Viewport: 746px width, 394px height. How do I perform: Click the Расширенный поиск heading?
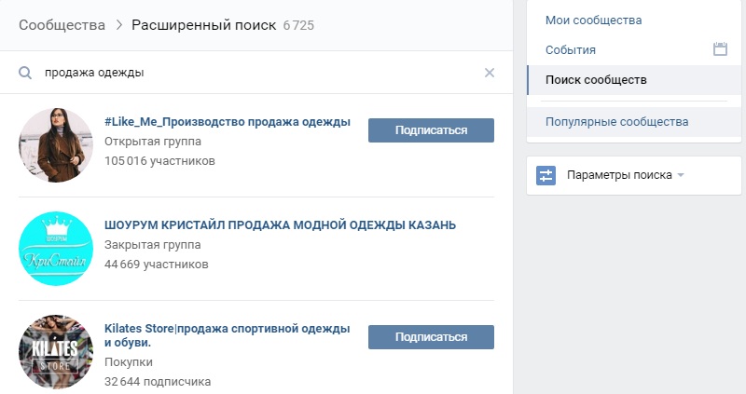(x=203, y=25)
